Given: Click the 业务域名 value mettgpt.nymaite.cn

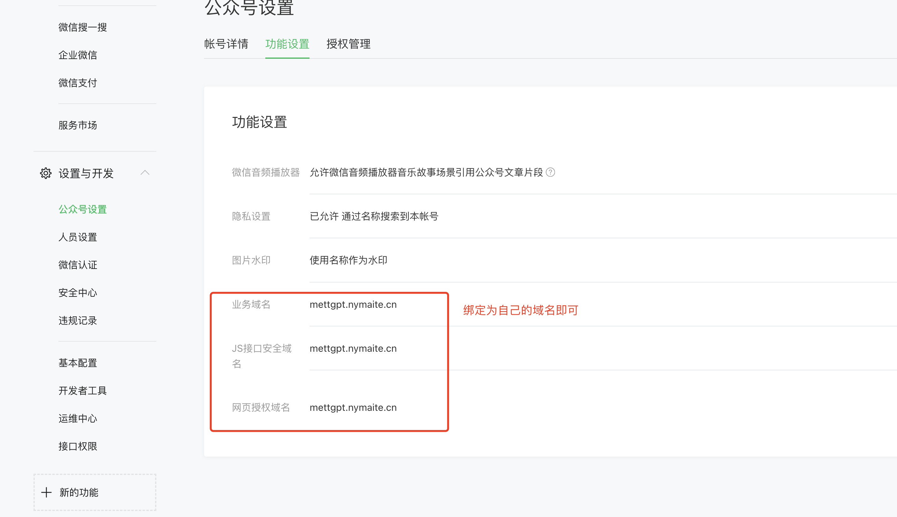Looking at the screenshot, I should (353, 304).
